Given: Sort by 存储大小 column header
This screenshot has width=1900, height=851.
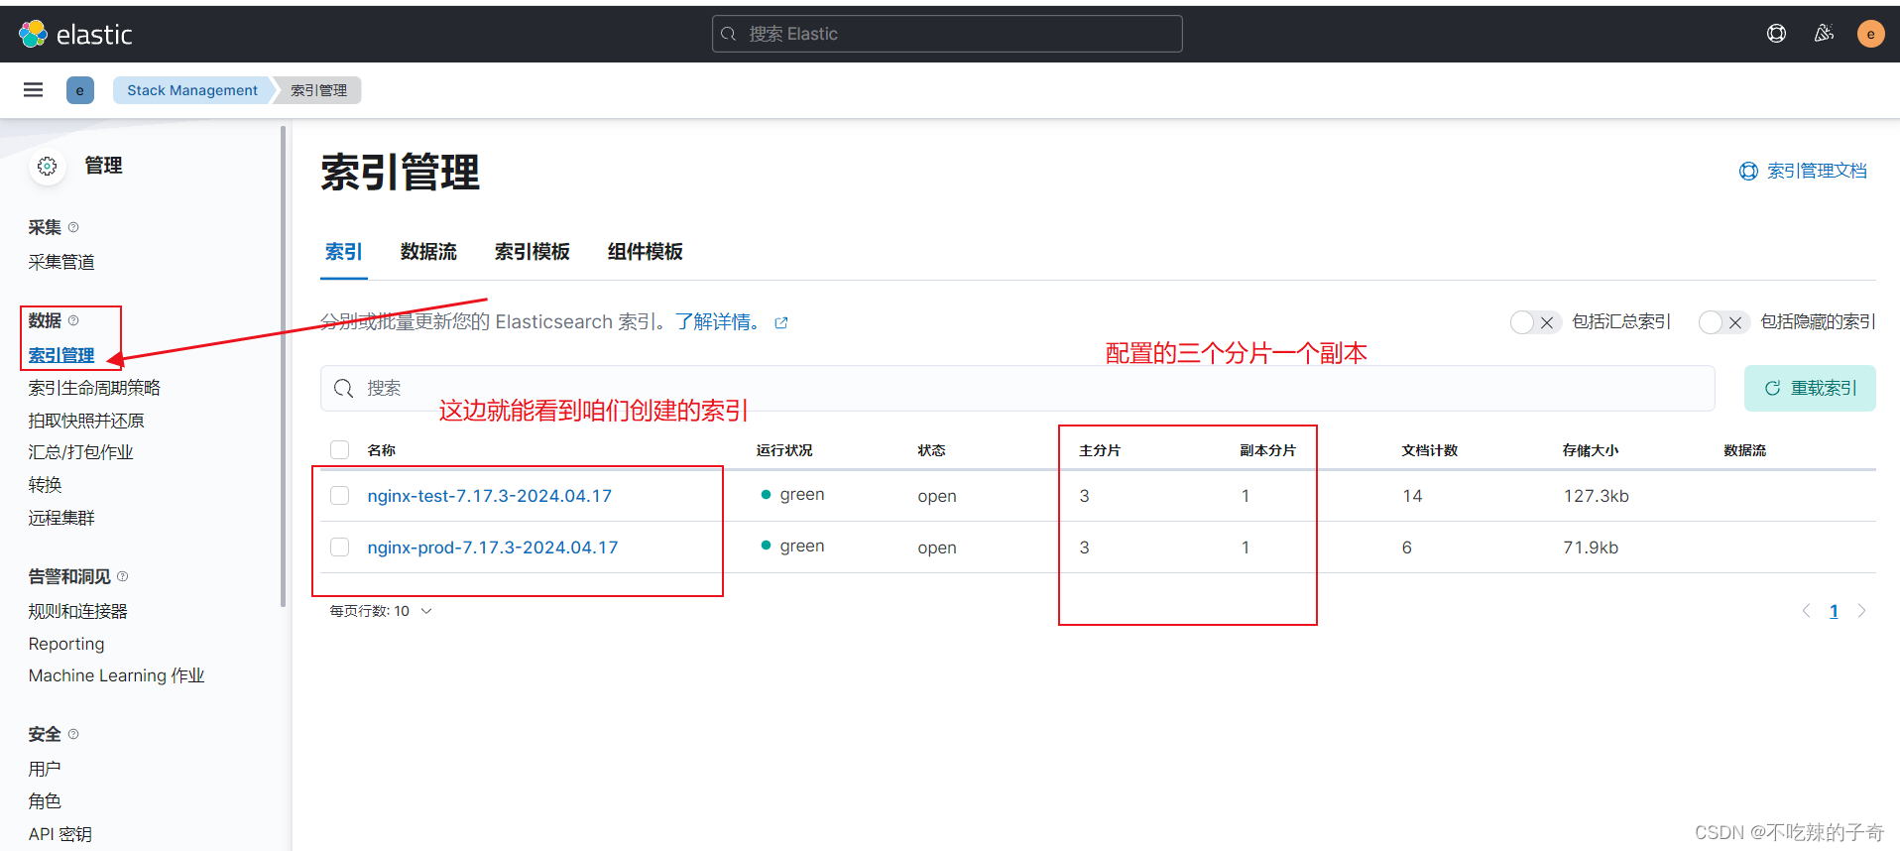Looking at the screenshot, I should tap(1591, 450).
